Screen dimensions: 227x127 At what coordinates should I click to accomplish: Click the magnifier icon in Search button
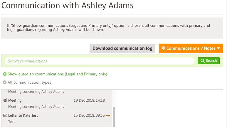click(x=203, y=61)
